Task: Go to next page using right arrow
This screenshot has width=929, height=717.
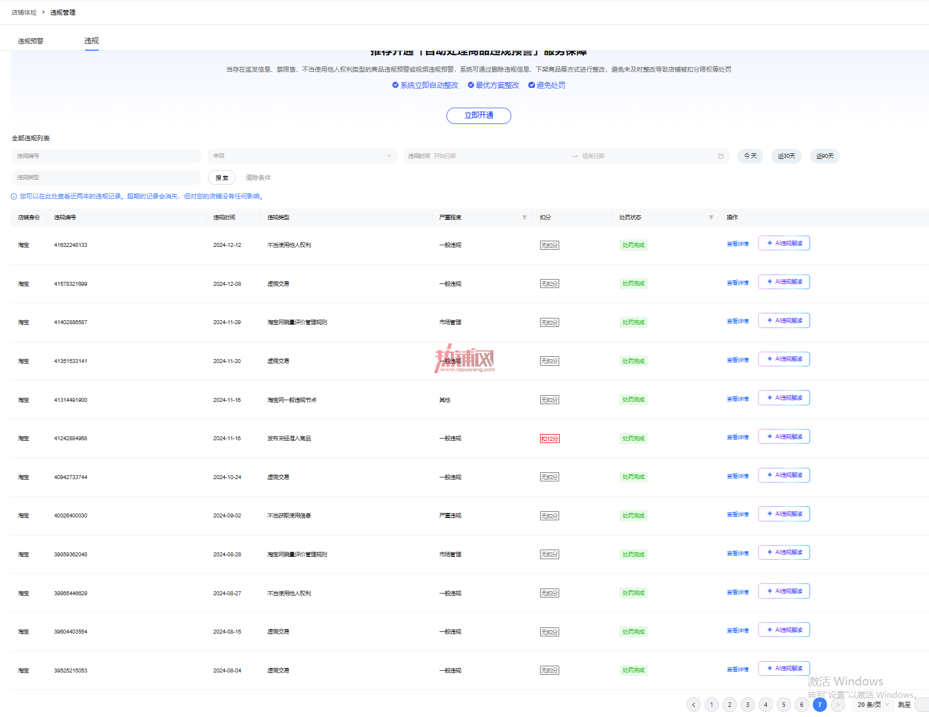Action: 838,705
